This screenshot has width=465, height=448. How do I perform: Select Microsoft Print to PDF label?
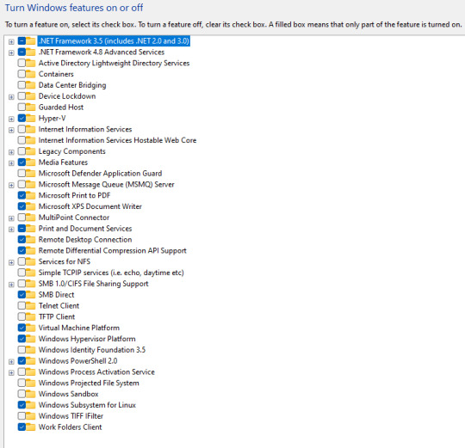74,195
